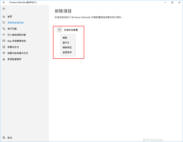The height and width of the screenshot is (142, 183).
Task: Close the Windows Defender window
Action: 179,2
